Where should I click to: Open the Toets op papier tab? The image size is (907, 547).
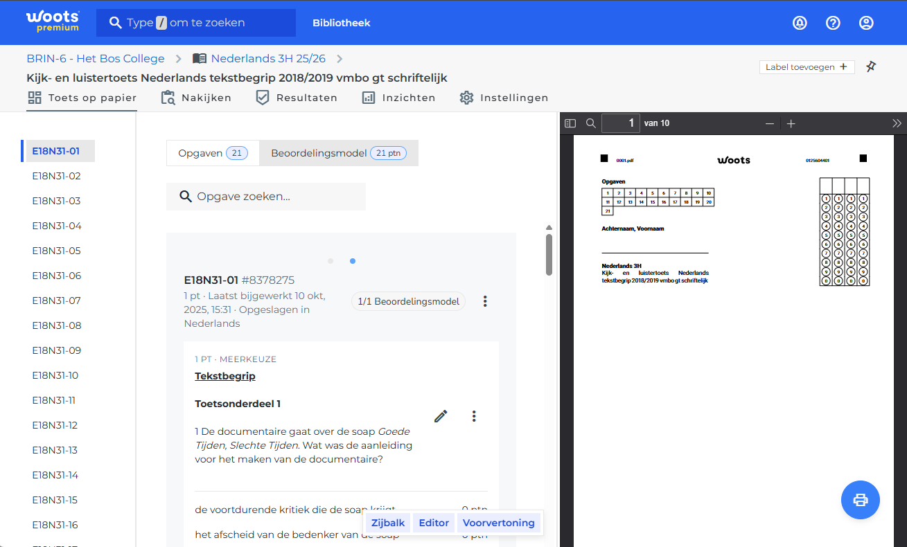(82, 98)
